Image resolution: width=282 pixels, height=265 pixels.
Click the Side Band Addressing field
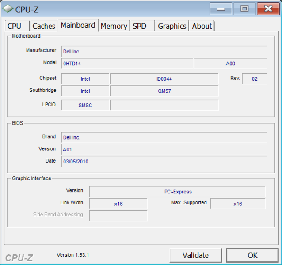click(x=118, y=216)
